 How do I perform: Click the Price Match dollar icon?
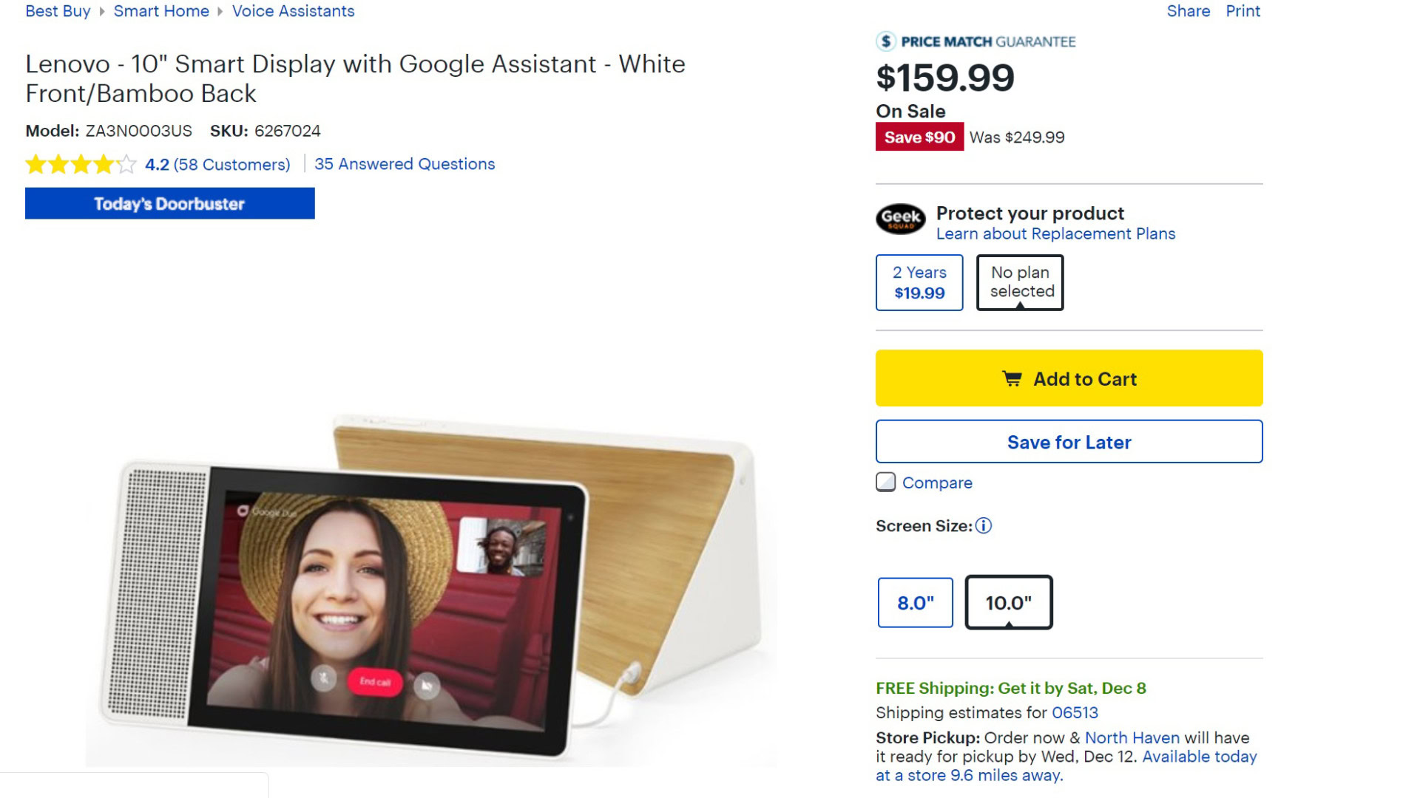pyautogui.click(x=885, y=41)
